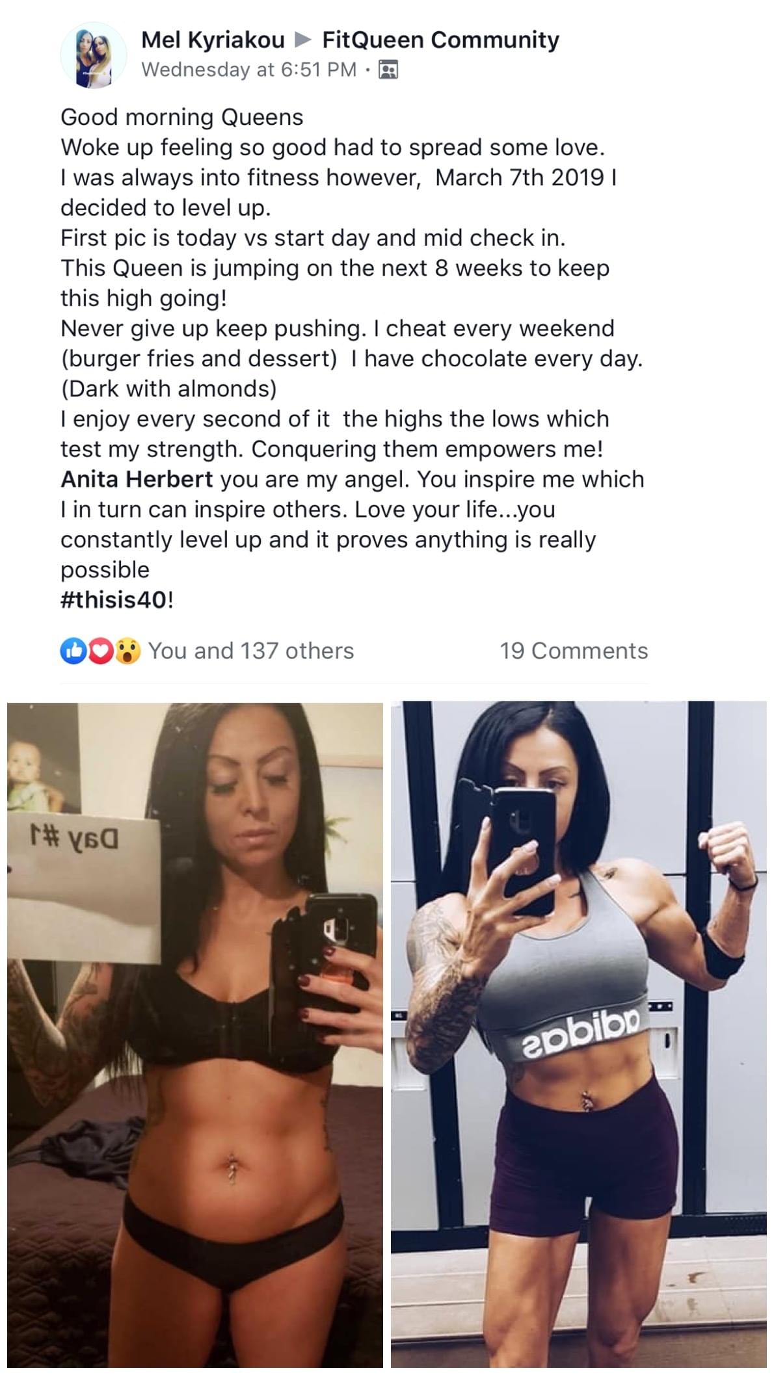Click the yellow Wow reaction emoji
Viewport: 774px width, 1375px height.
pos(128,651)
